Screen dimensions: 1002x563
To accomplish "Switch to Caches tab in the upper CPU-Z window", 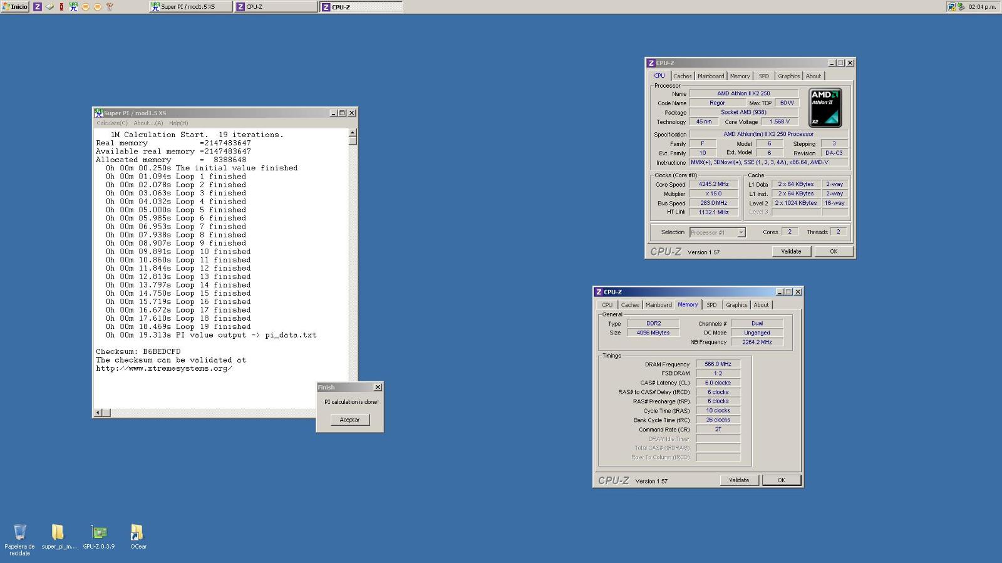I will click(683, 76).
